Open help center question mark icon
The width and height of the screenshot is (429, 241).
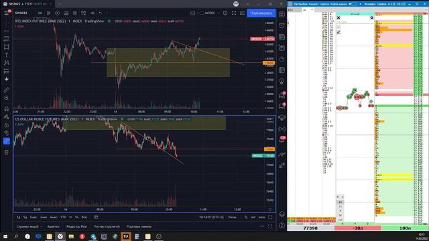(x=282, y=226)
